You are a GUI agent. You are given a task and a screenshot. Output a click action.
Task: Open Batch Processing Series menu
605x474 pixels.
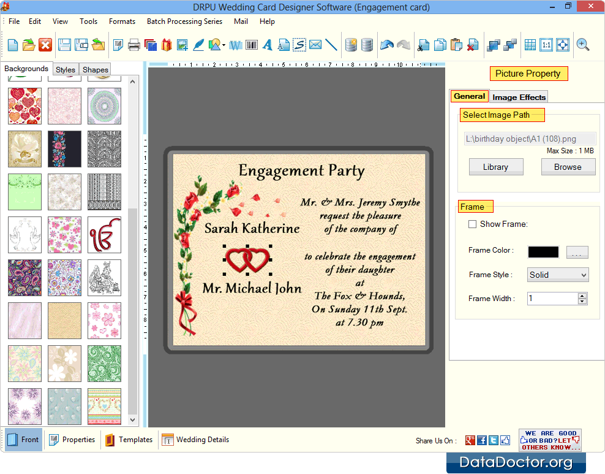point(184,21)
